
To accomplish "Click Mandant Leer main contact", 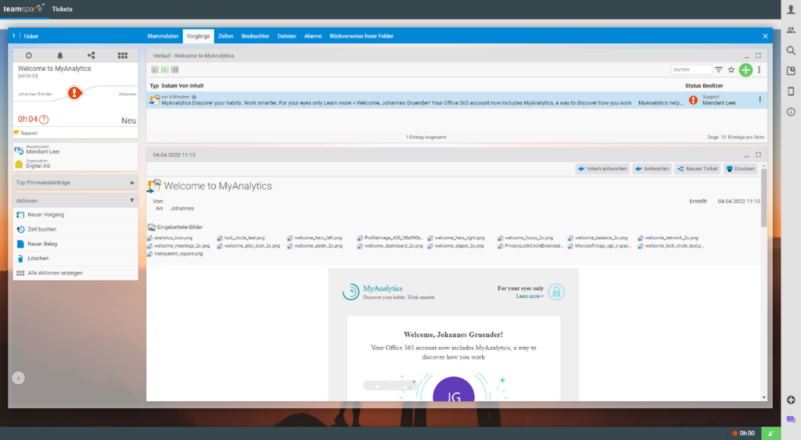I will 43,152.
